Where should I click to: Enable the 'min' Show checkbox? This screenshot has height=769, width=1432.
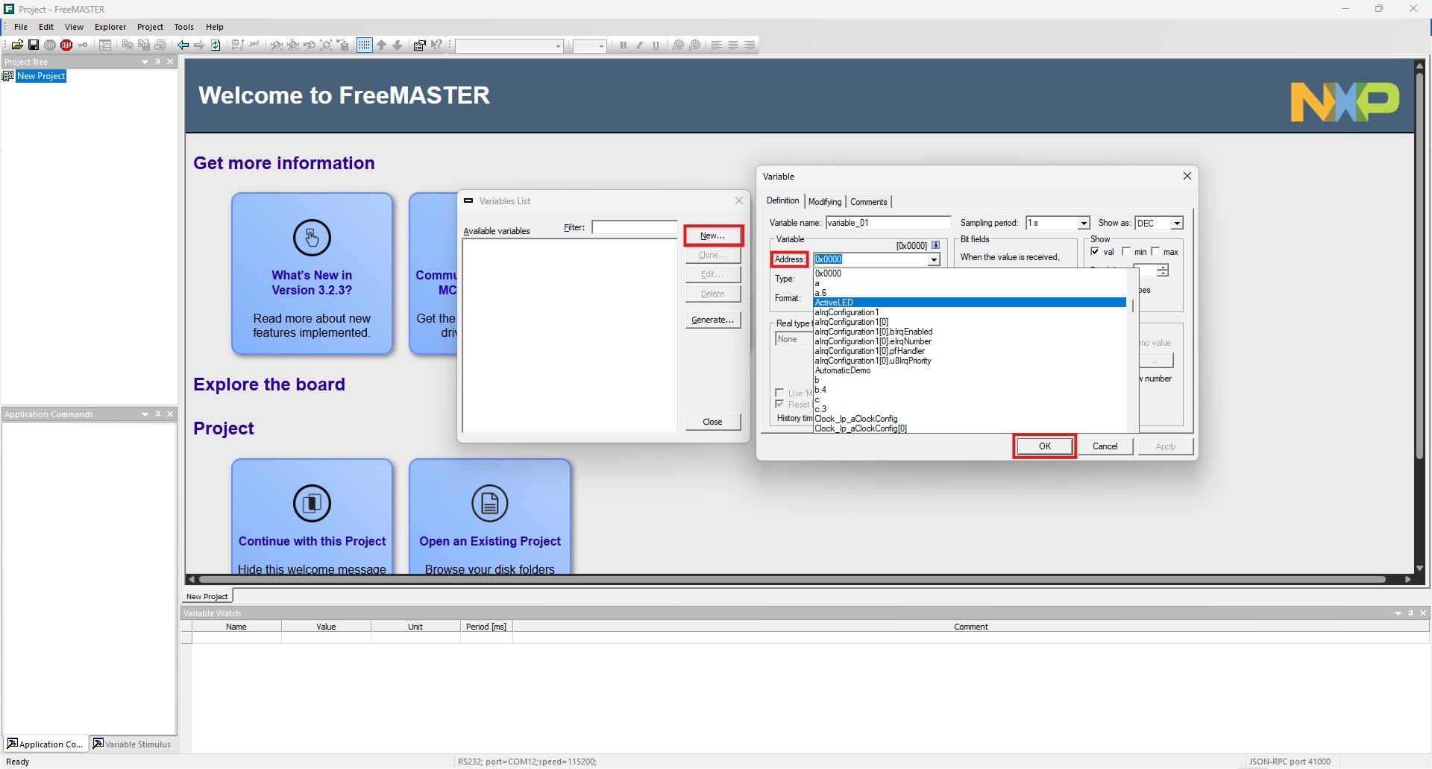click(x=1126, y=252)
